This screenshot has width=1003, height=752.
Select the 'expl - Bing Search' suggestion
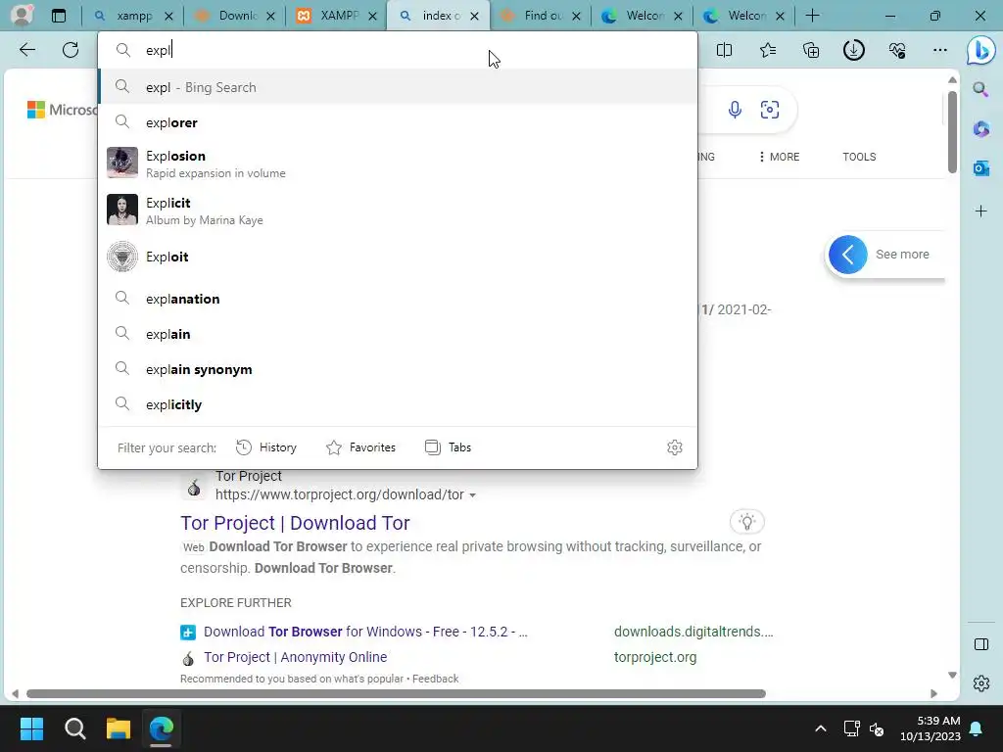click(x=398, y=87)
